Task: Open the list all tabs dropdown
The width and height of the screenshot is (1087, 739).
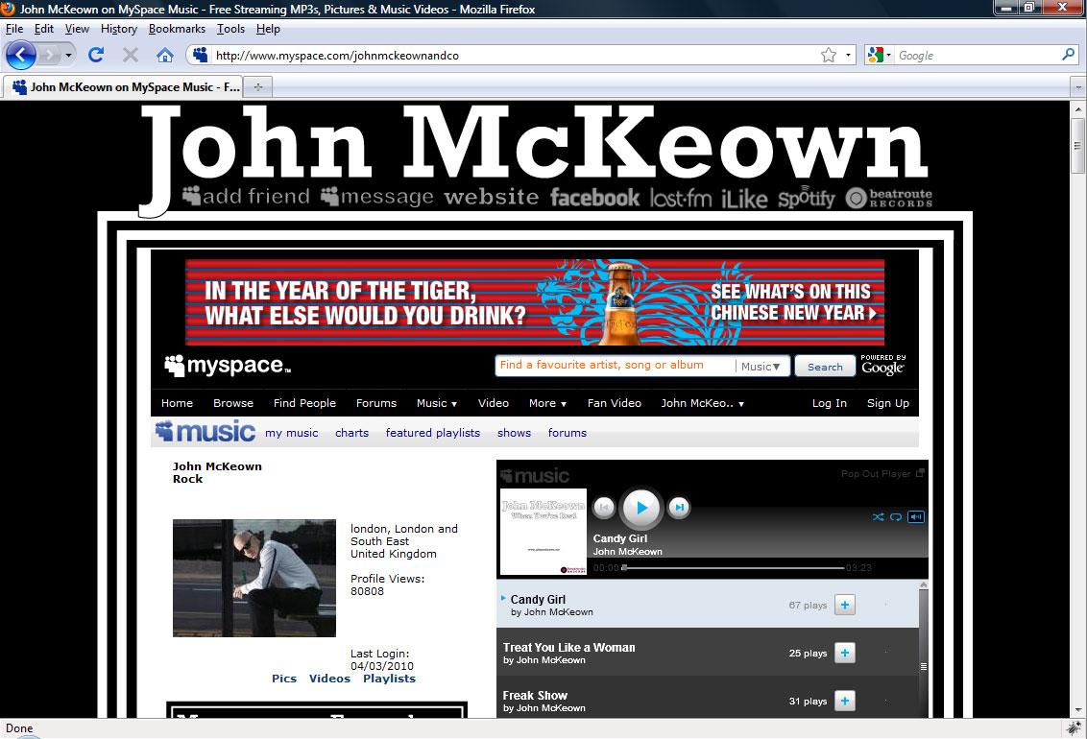Action: tap(1078, 87)
